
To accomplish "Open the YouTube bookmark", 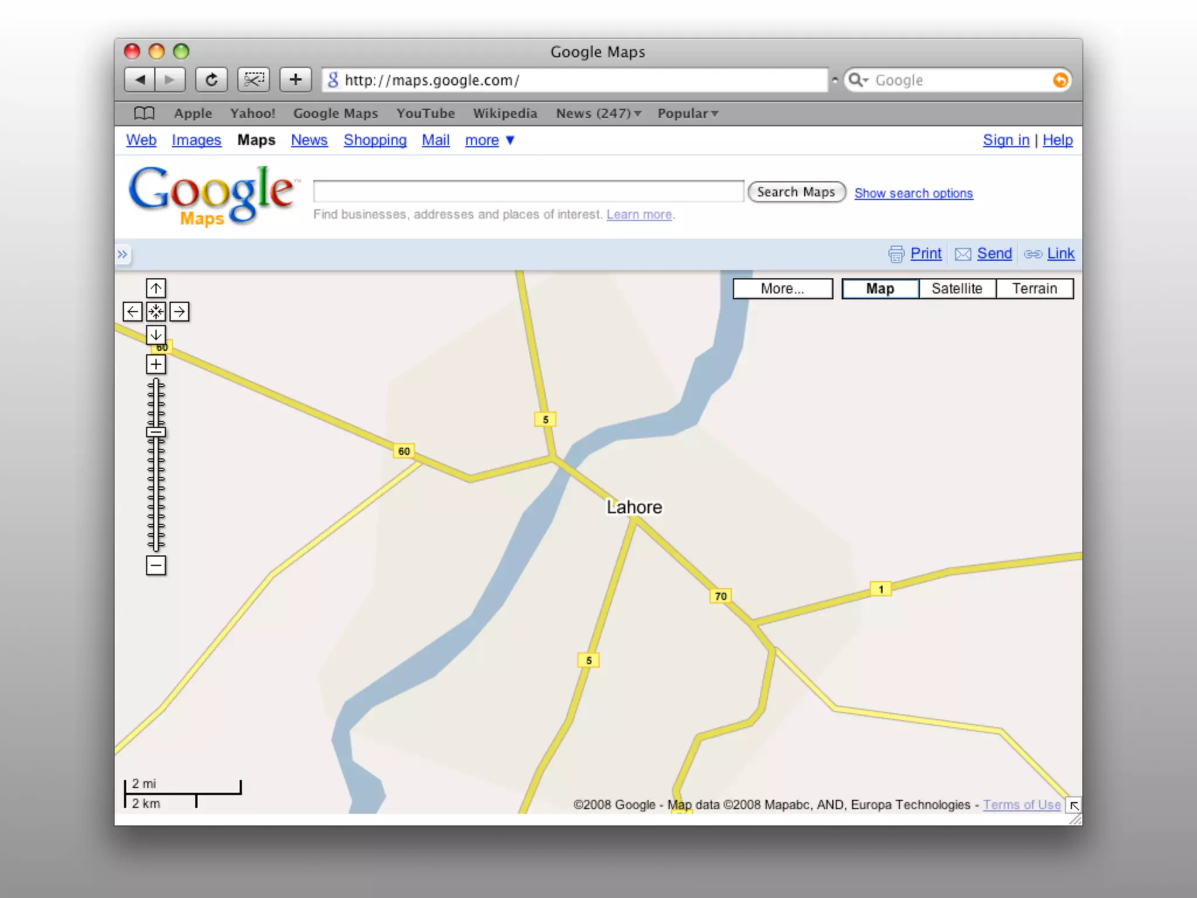I will pos(425,113).
